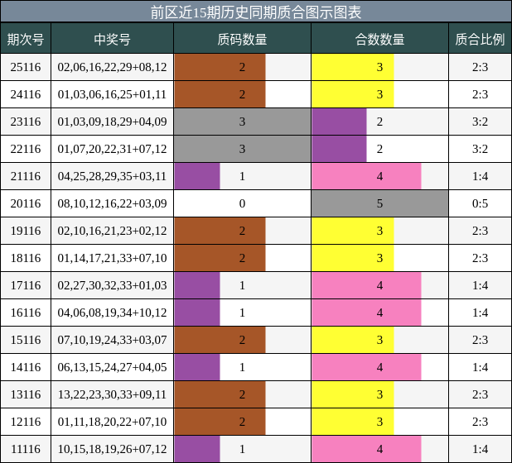Click the pink composite-count bar in row 17116
The image size is (512, 463).
(366, 285)
